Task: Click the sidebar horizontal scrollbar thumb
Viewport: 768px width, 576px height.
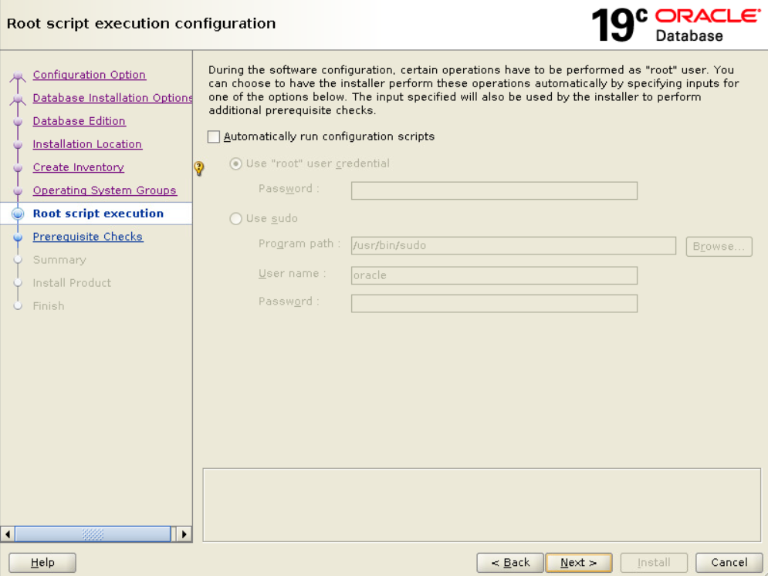Action: [93, 534]
